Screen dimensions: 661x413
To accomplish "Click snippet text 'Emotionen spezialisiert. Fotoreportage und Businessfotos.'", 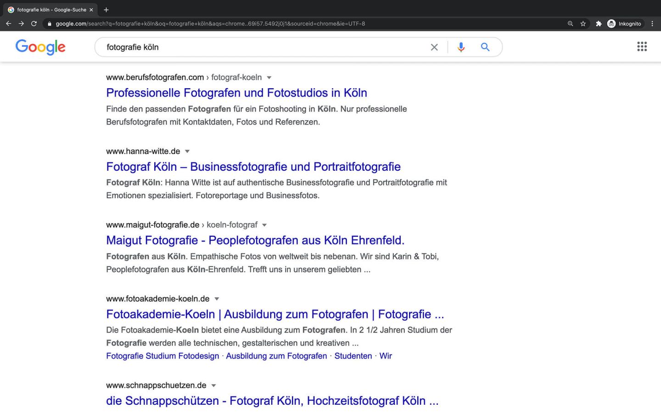I will [x=213, y=195].
